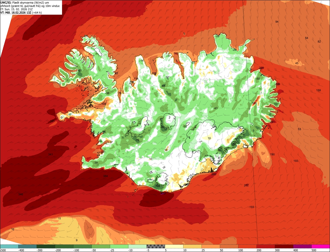
Task: Click the '-17' flux value on the map
Action: coord(169,56)
